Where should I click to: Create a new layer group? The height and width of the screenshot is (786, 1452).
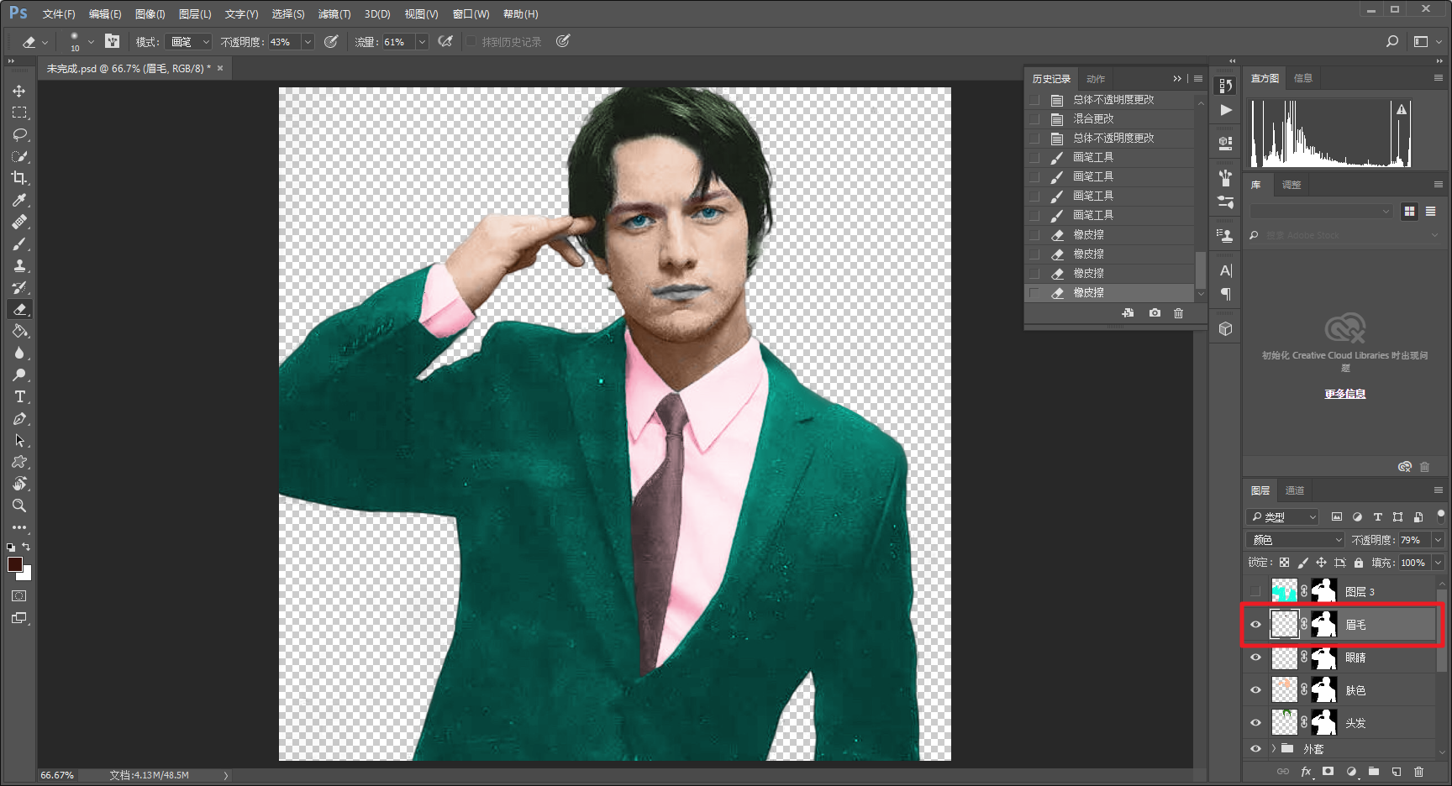(1374, 772)
